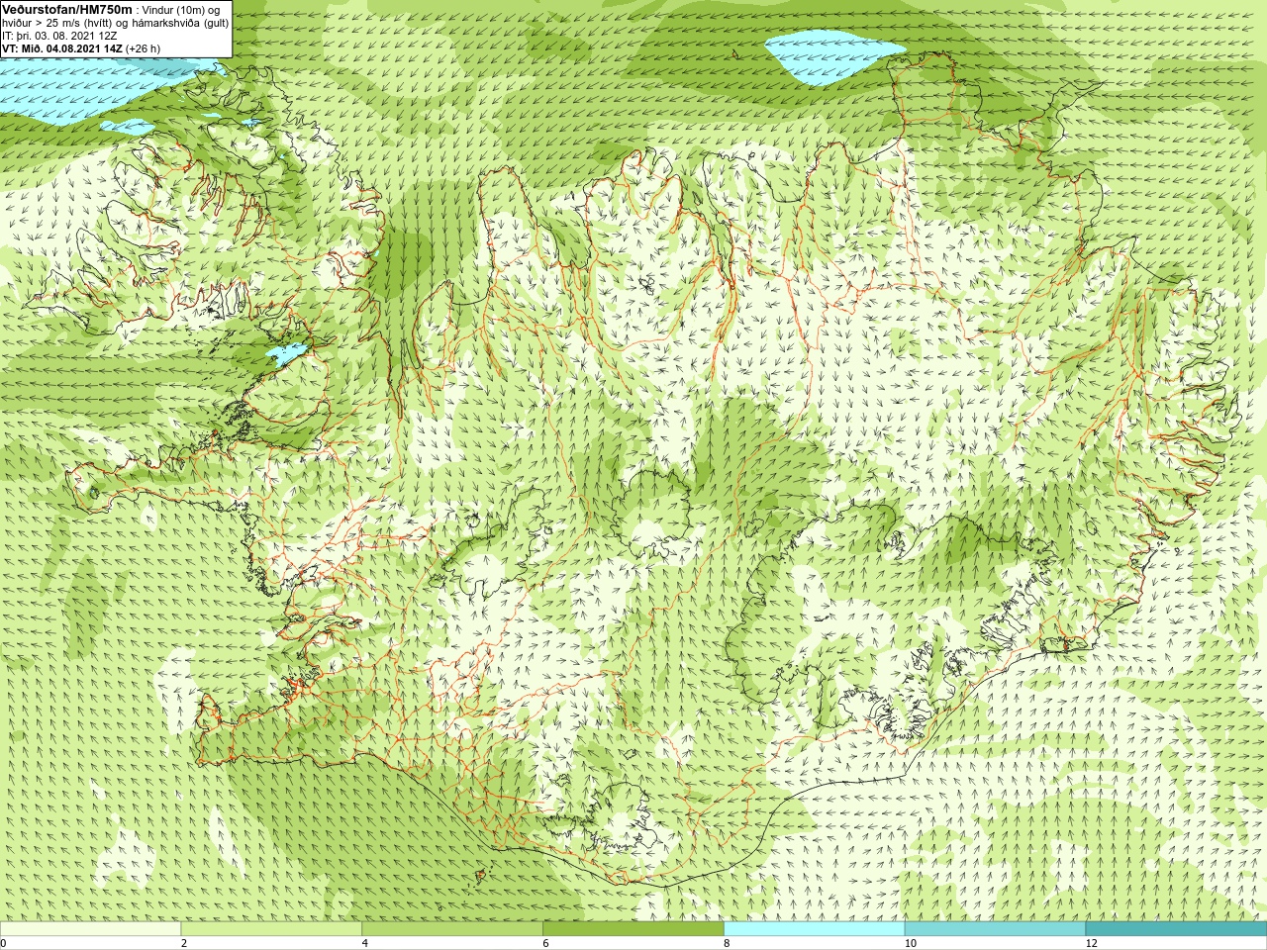
Task: Pick the dark green 6–8 m/s band
Action: (x=633, y=929)
